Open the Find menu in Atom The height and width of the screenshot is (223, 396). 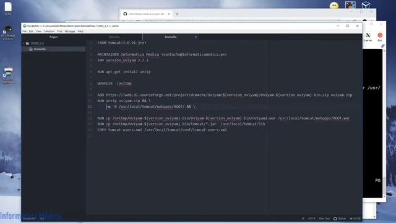(59, 32)
